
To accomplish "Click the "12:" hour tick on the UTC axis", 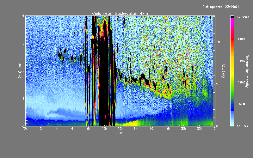I will [120, 129].
